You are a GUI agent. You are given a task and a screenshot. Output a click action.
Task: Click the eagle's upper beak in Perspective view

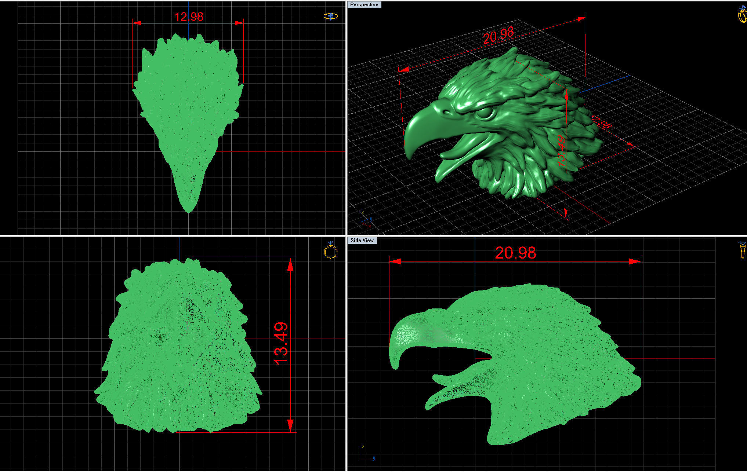426,127
